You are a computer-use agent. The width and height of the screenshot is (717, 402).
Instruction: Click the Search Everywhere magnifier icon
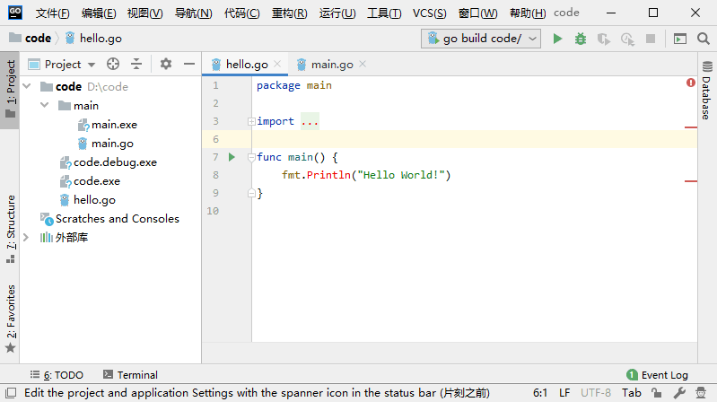click(x=703, y=39)
